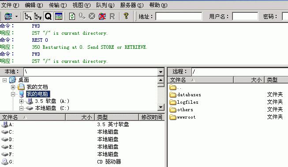Sort remote list by 文件名 column

point(201,80)
